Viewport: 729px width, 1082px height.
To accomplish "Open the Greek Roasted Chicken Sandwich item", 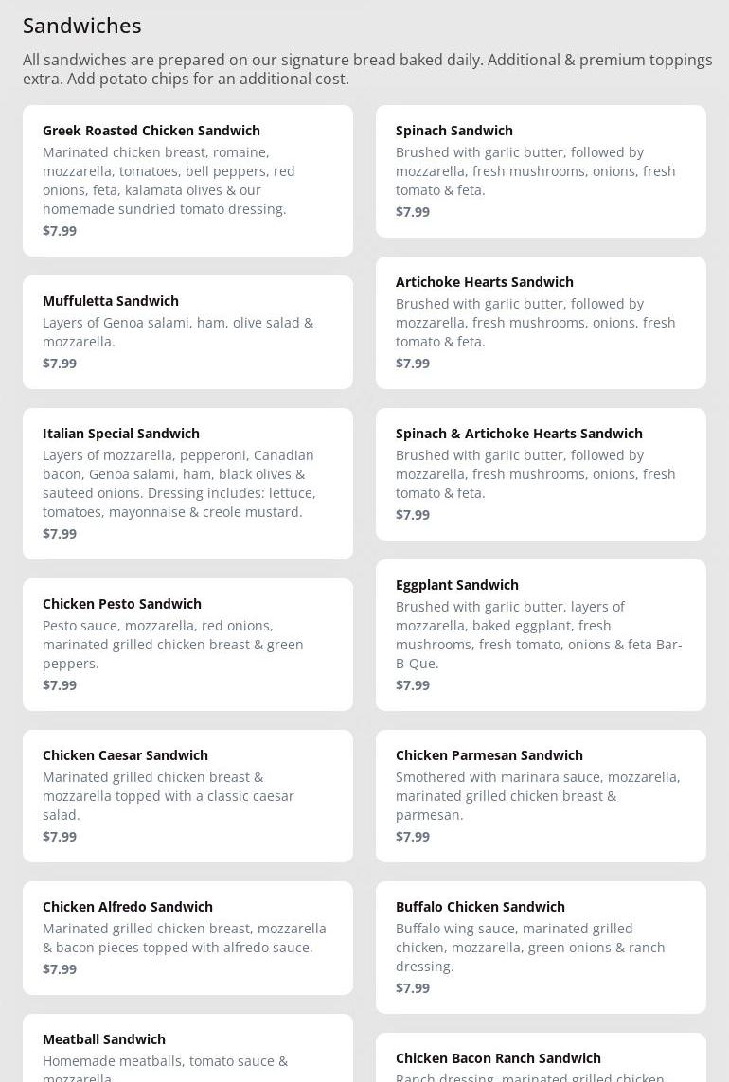I will (x=187, y=181).
